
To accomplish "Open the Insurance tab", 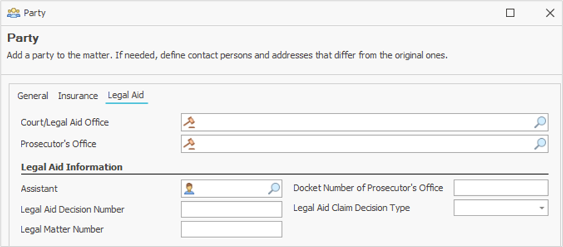I will tap(78, 95).
